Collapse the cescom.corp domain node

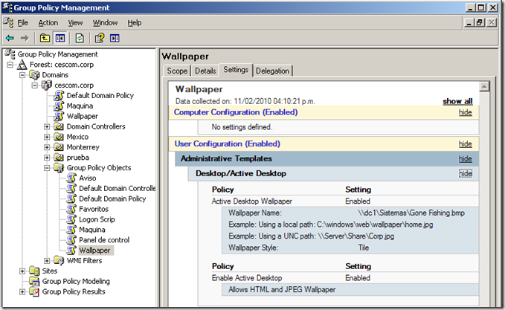[x=34, y=85]
